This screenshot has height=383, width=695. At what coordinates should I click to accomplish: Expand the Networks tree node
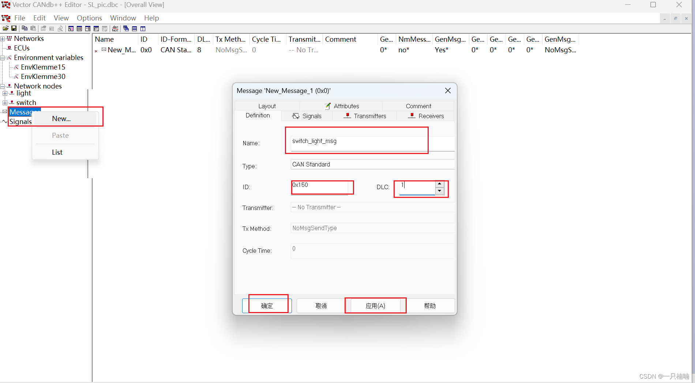(3, 39)
